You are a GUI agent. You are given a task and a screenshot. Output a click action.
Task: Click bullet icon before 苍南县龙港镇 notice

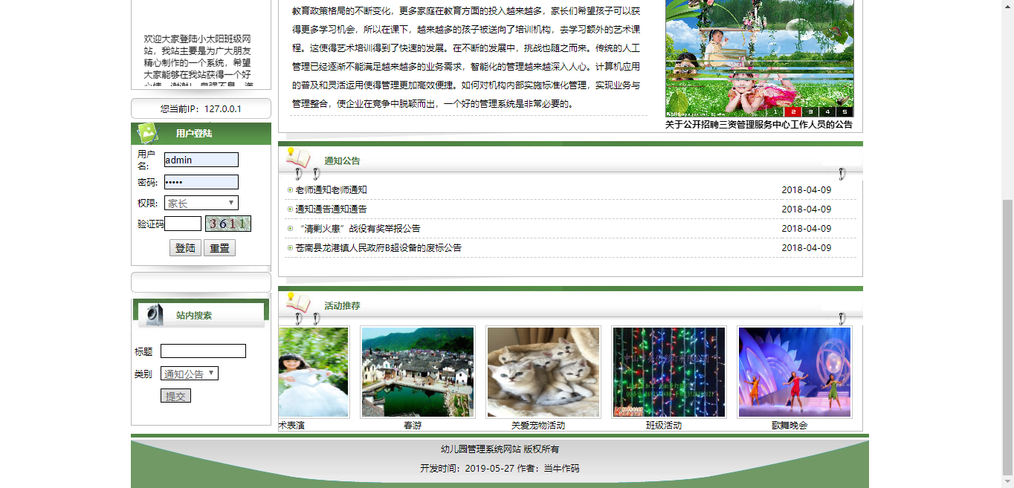tap(290, 248)
